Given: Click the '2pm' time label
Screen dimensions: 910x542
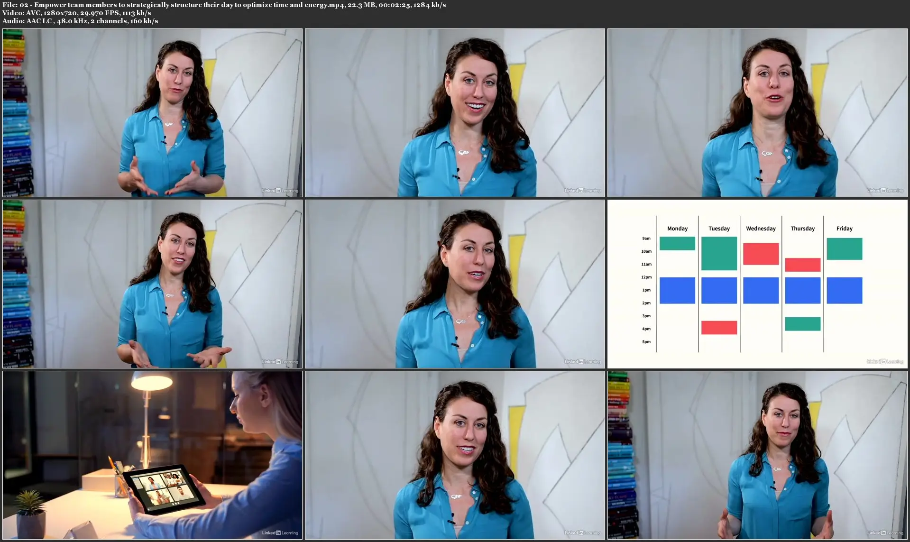Looking at the screenshot, I should [x=646, y=303].
